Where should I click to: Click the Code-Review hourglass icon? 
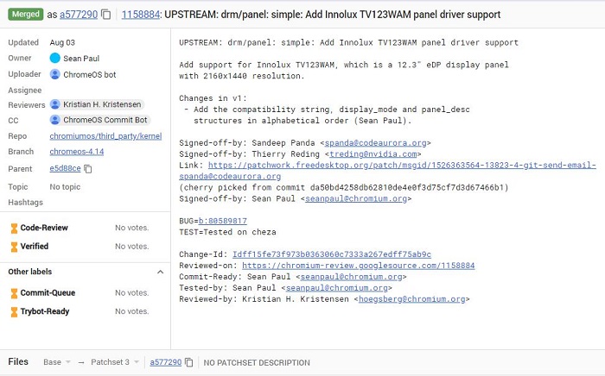click(14, 228)
